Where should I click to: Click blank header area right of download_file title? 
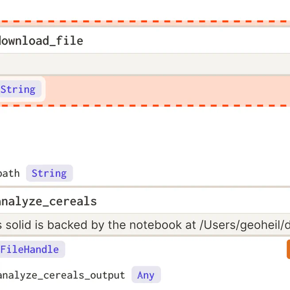(186, 41)
